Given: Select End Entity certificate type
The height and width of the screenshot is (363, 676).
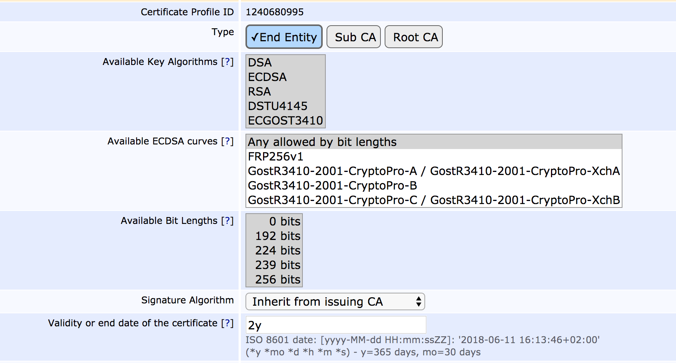Looking at the screenshot, I should click(284, 37).
